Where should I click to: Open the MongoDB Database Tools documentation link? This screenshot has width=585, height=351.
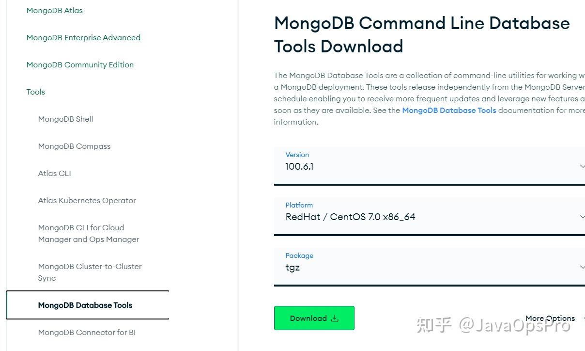(x=449, y=110)
